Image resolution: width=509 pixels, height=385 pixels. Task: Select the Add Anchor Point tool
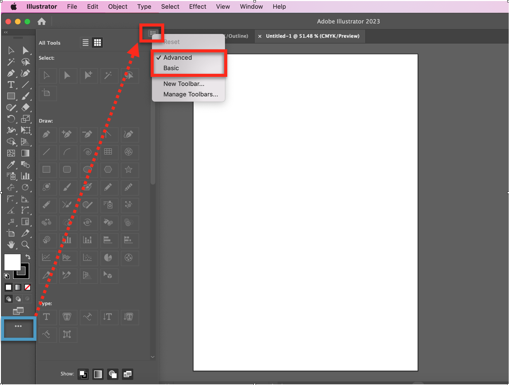tap(68, 135)
